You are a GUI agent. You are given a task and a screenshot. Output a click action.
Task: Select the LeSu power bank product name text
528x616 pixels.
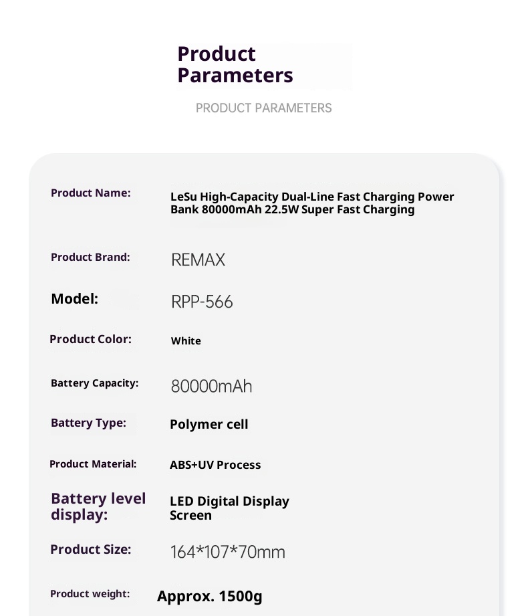312,203
